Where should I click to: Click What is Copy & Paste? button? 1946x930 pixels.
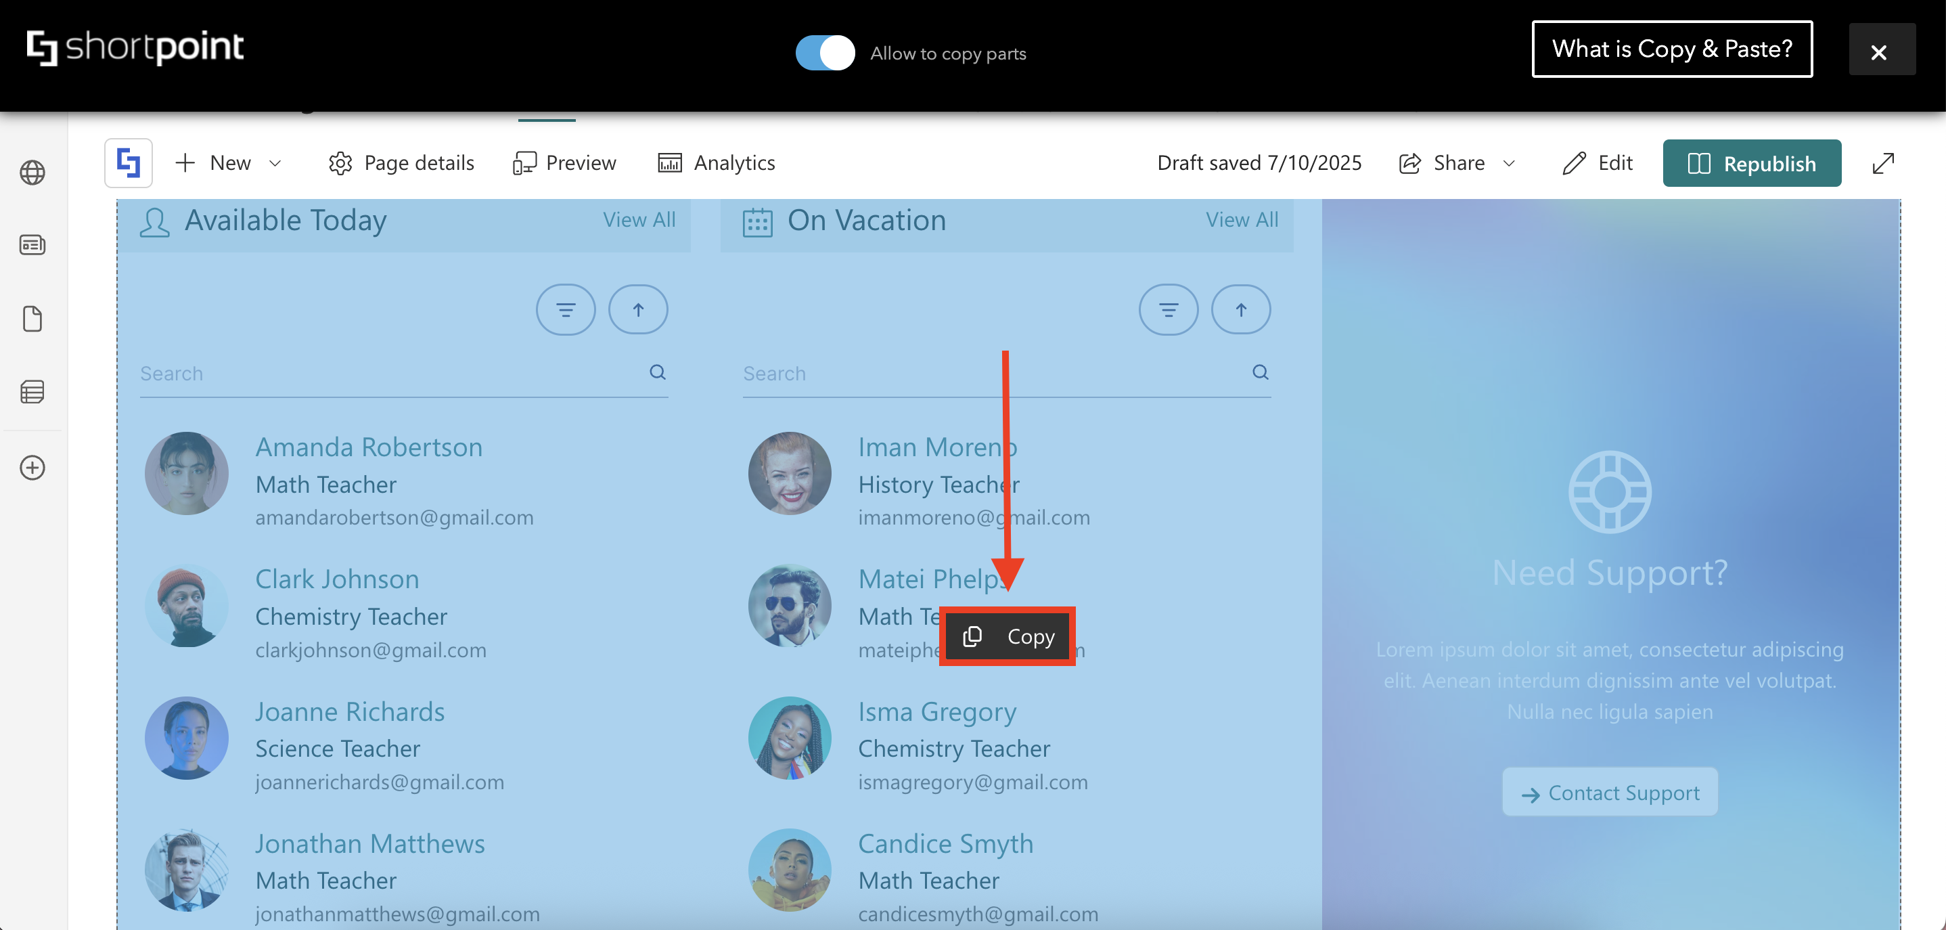(1671, 49)
